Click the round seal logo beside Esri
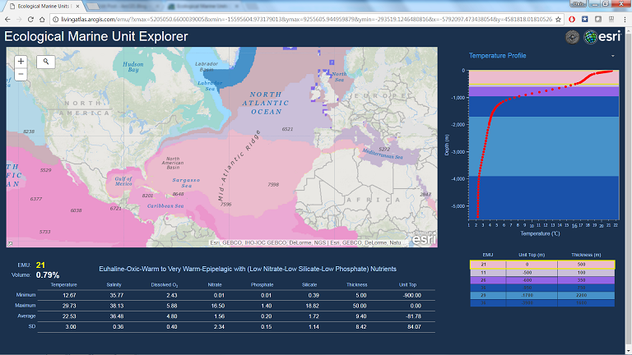Screen dimensions: 632x355 (x=572, y=37)
